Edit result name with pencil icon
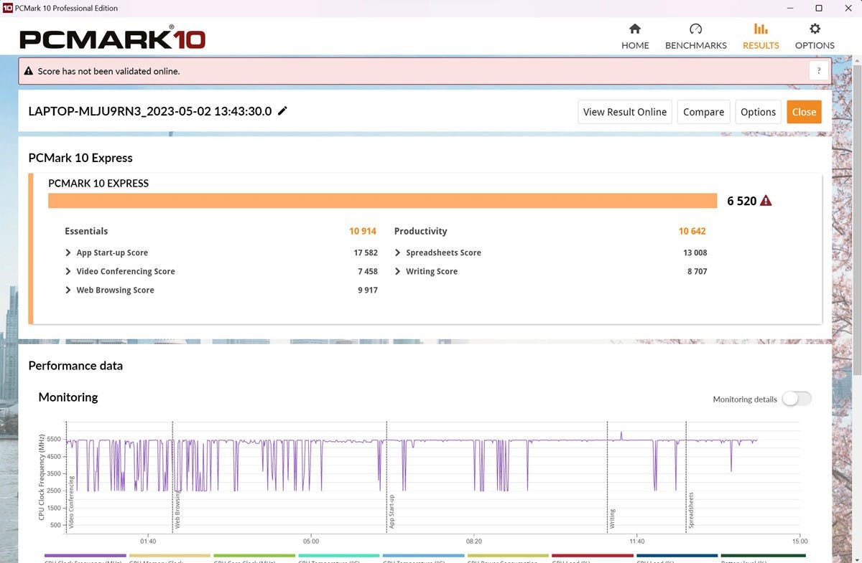The height and width of the screenshot is (563, 862). pos(283,111)
